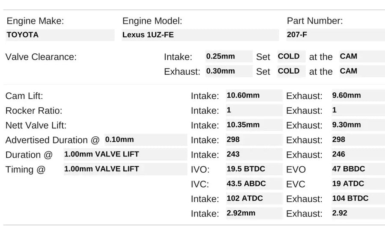The height and width of the screenshot is (241, 385).
Task: Select the Duration Exhaust value 246
Action: pos(358,154)
